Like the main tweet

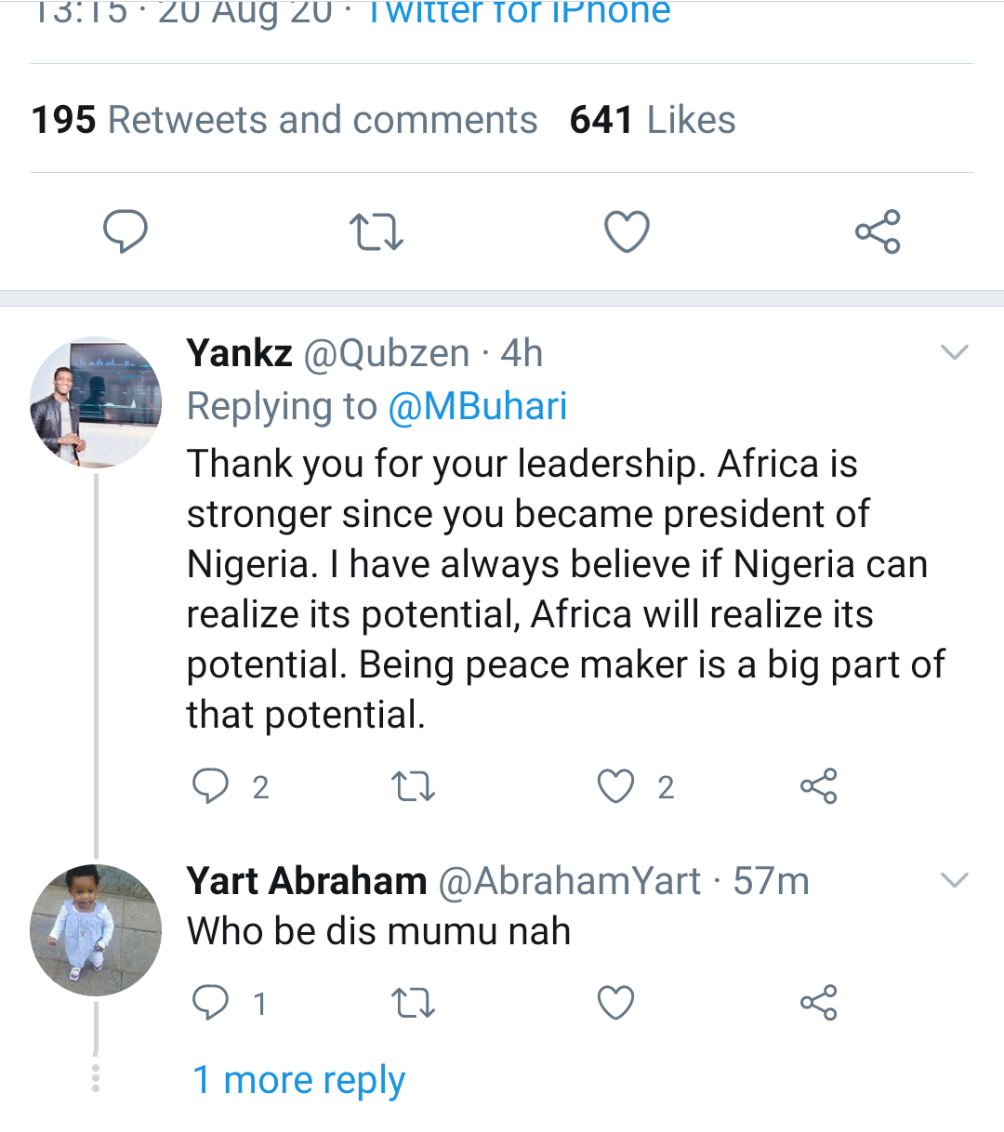tap(627, 231)
